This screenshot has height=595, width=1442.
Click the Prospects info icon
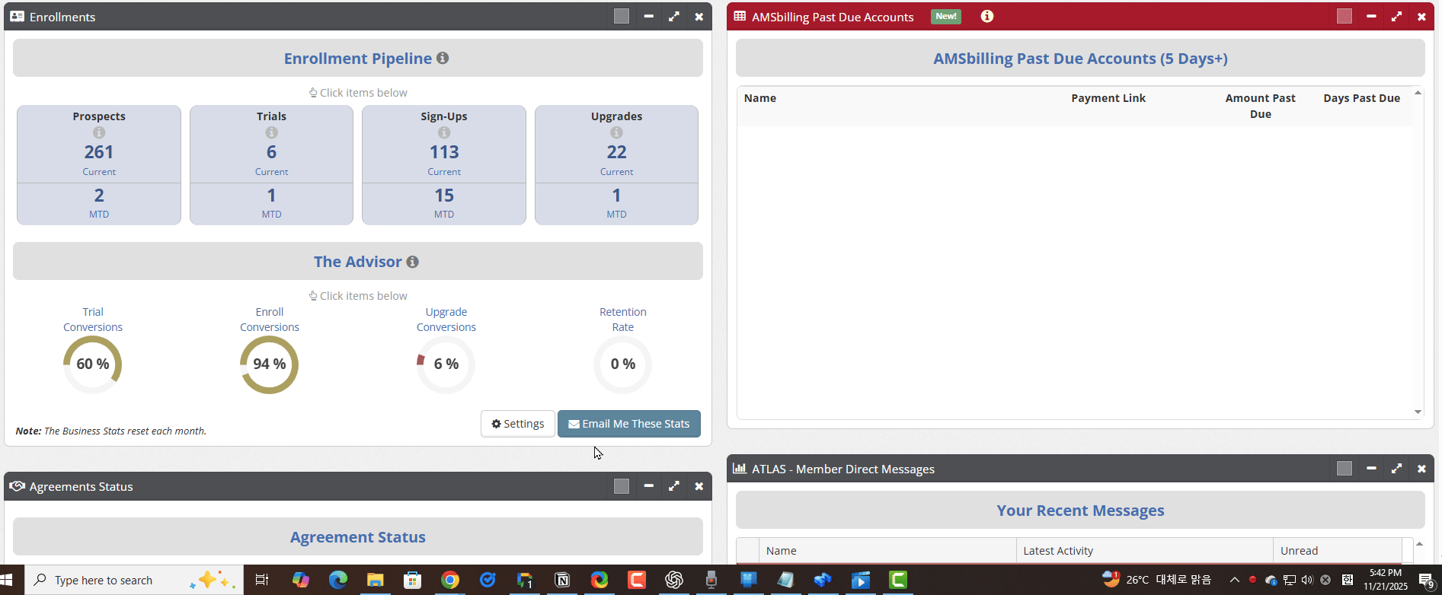pyautogui.click(x=99, y=132)
